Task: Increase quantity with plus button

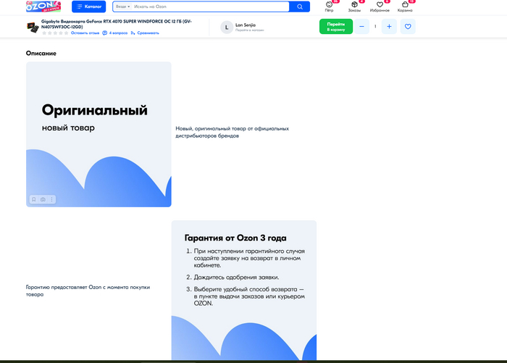Action: pyautogui.click(x=389, y=27)
